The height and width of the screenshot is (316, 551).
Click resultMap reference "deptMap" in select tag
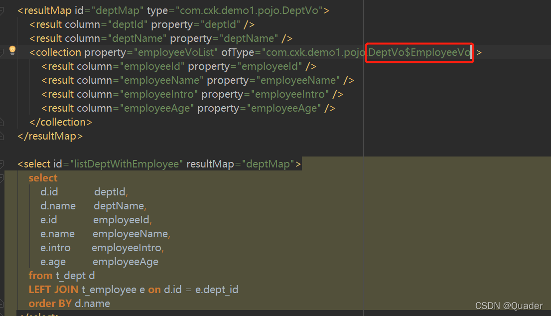268,164
